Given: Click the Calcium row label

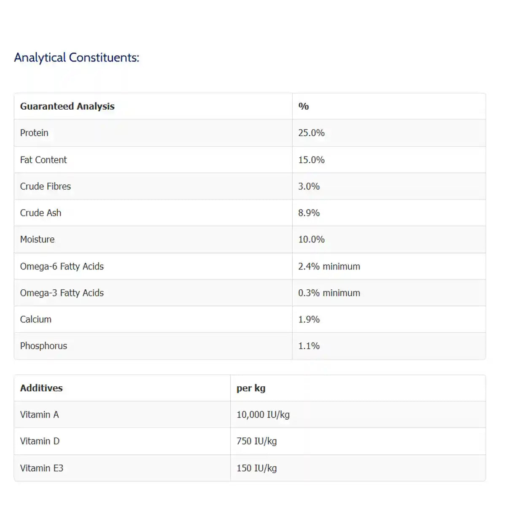Looking at the screenshot, I should (35, 320).
